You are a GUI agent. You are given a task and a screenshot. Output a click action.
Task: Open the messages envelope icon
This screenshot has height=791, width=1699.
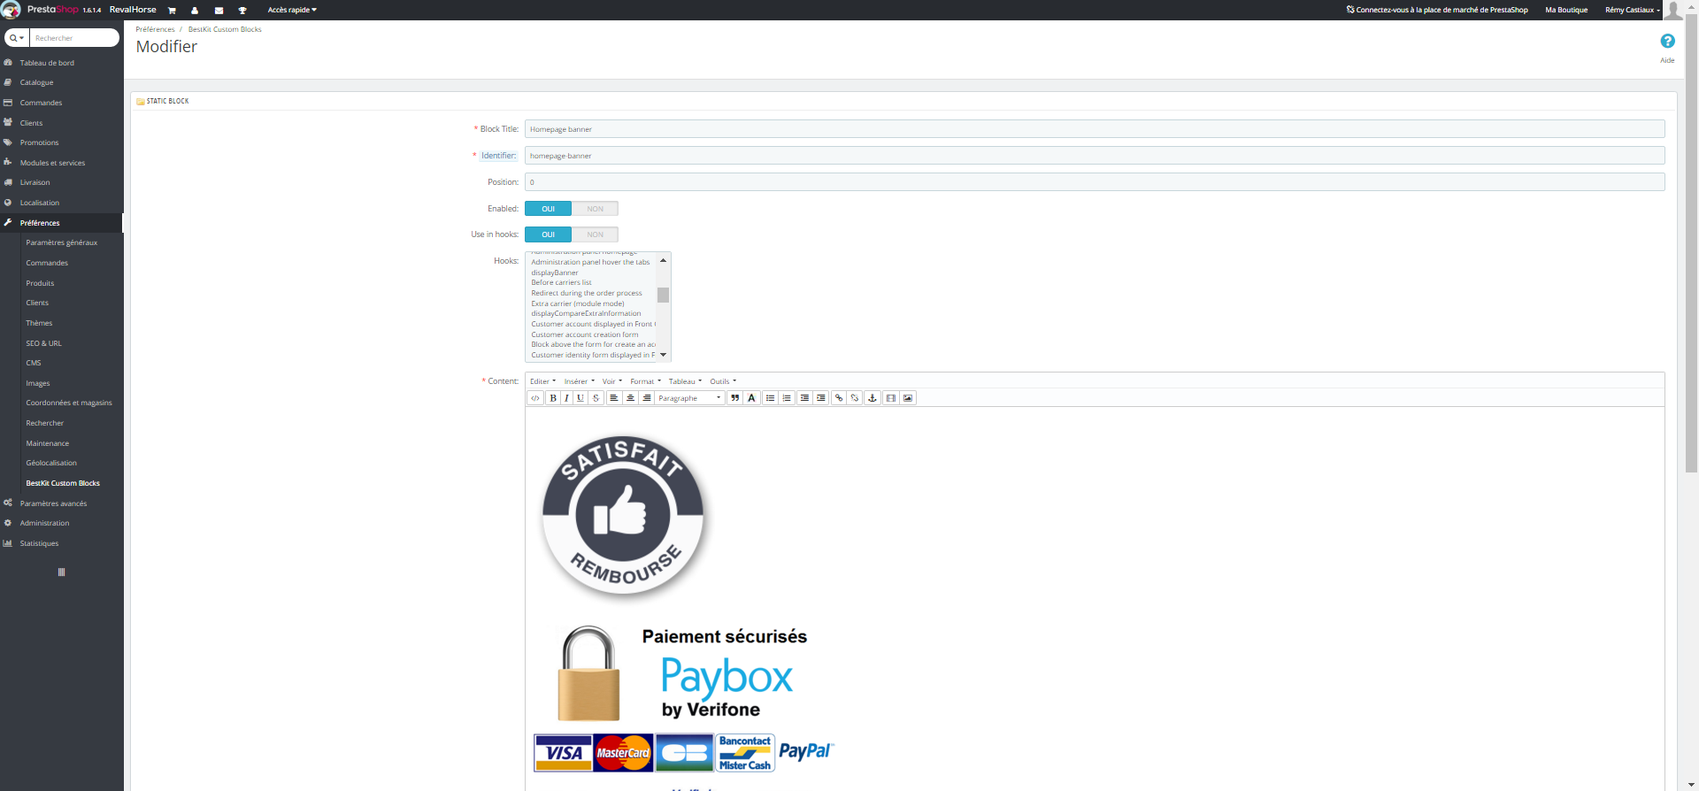219,10
